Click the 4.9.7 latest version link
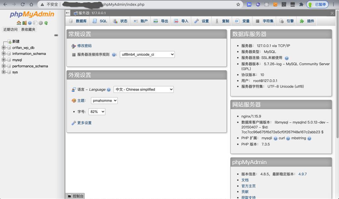This screenshot has width=339, height=199. point(303,174)
